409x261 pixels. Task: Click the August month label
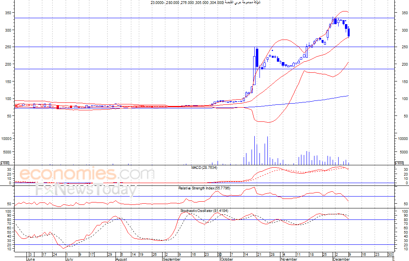coord(121,259)
